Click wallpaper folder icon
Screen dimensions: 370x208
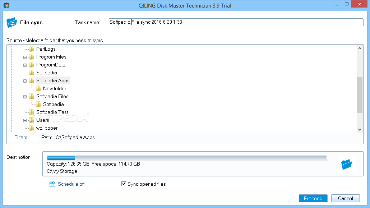31,128
